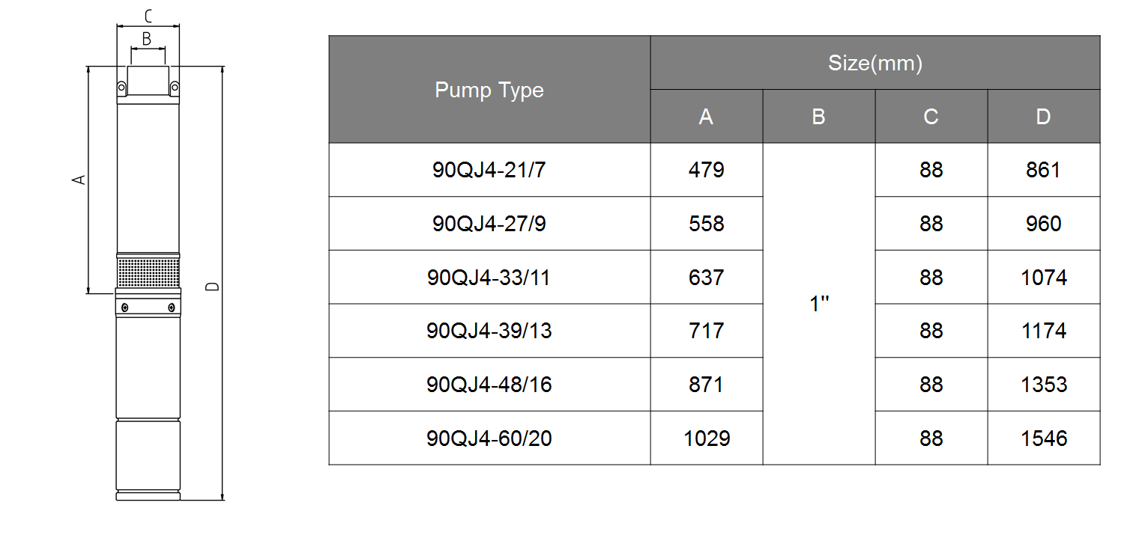Click pump type 90QJ4-48/16

pos(489,385)
